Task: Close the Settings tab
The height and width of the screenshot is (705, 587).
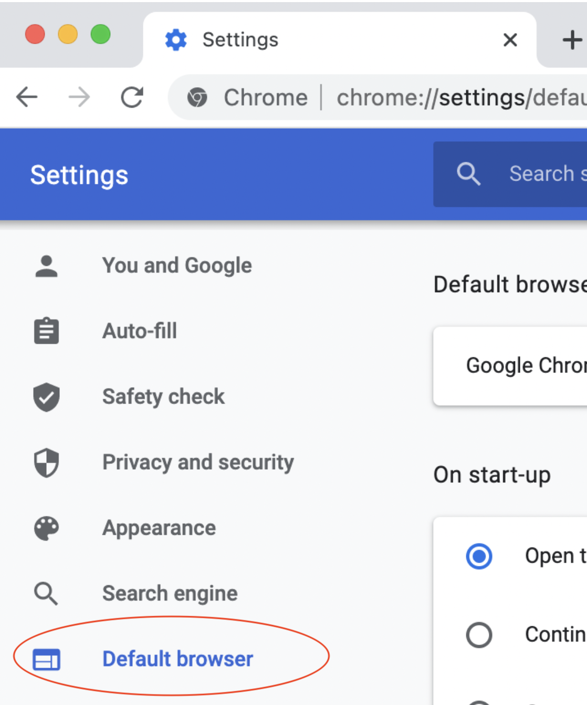Action: coord(510,40)
